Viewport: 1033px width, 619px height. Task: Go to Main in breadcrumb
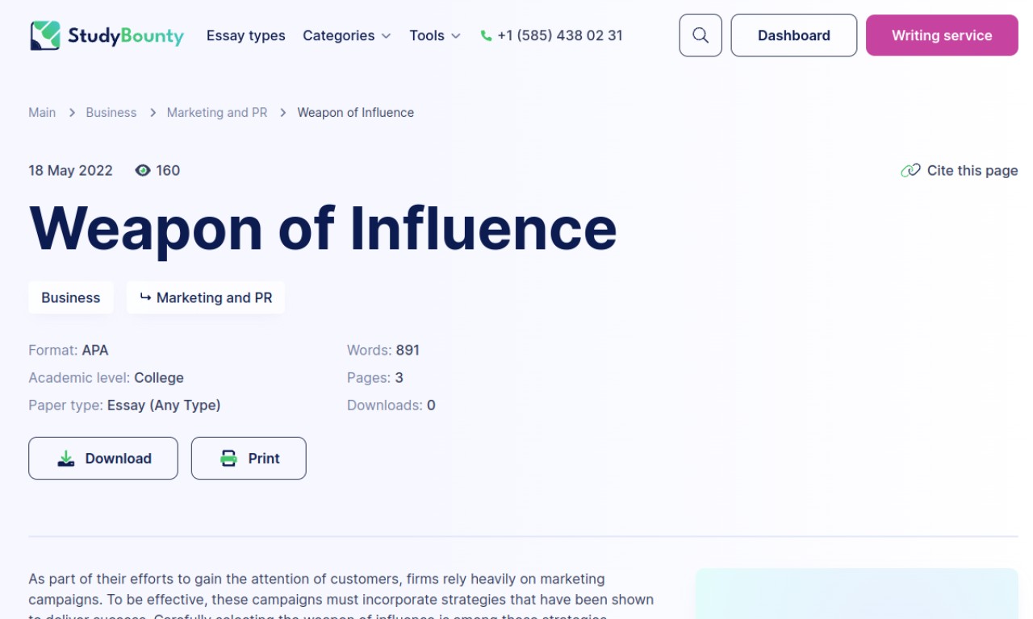(x=42, y=113)
